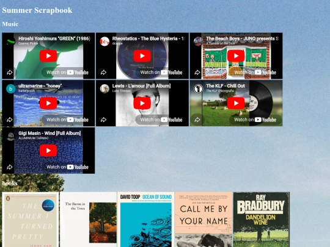Click share icon on Beach Boys video
The image size is (330, 247).
(x=197, y=73)
